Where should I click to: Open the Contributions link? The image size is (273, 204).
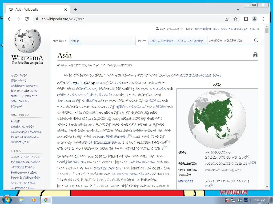point(207,29)
